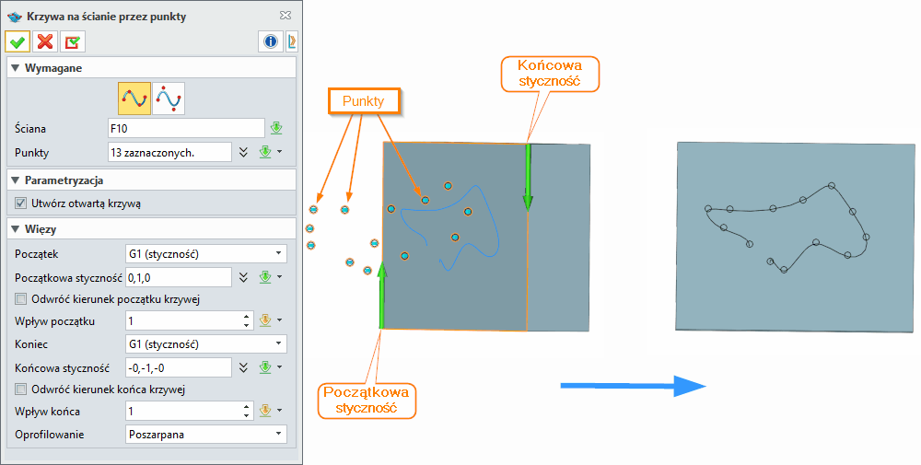
Task: Confirm the curve with the green checkmark
Action: click(x=17, y=41)
